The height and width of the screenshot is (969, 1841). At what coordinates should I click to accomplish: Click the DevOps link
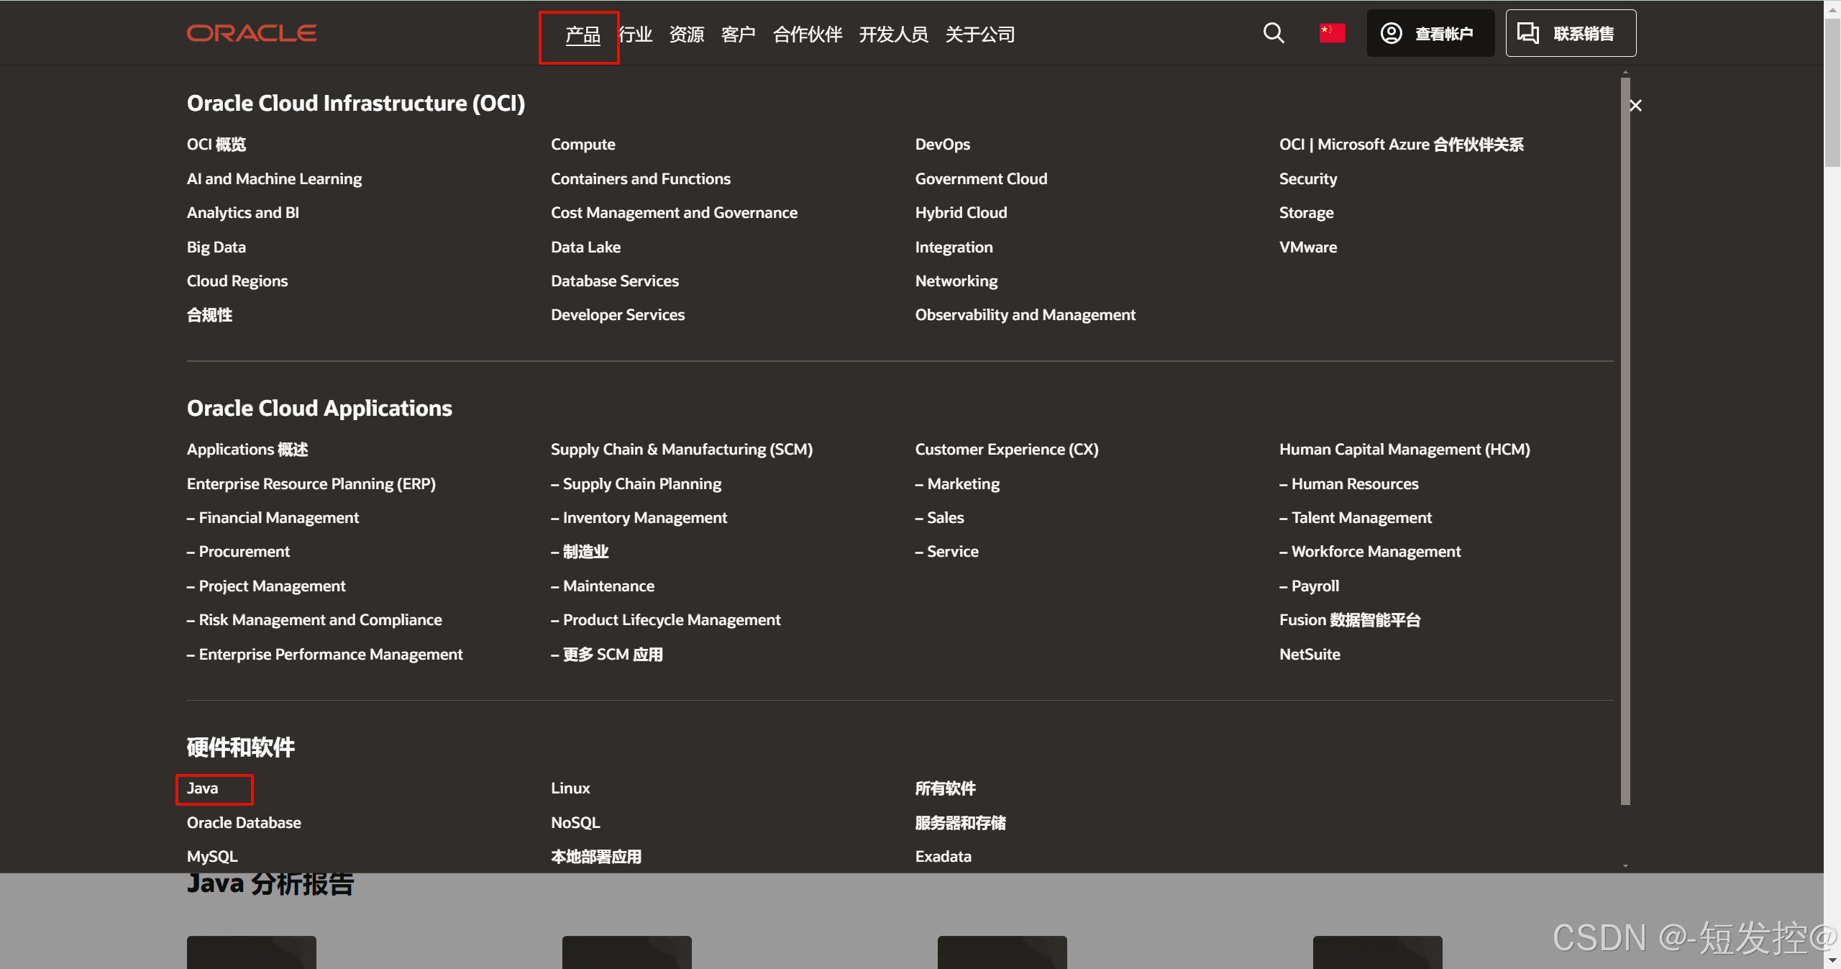click(942, 145)
